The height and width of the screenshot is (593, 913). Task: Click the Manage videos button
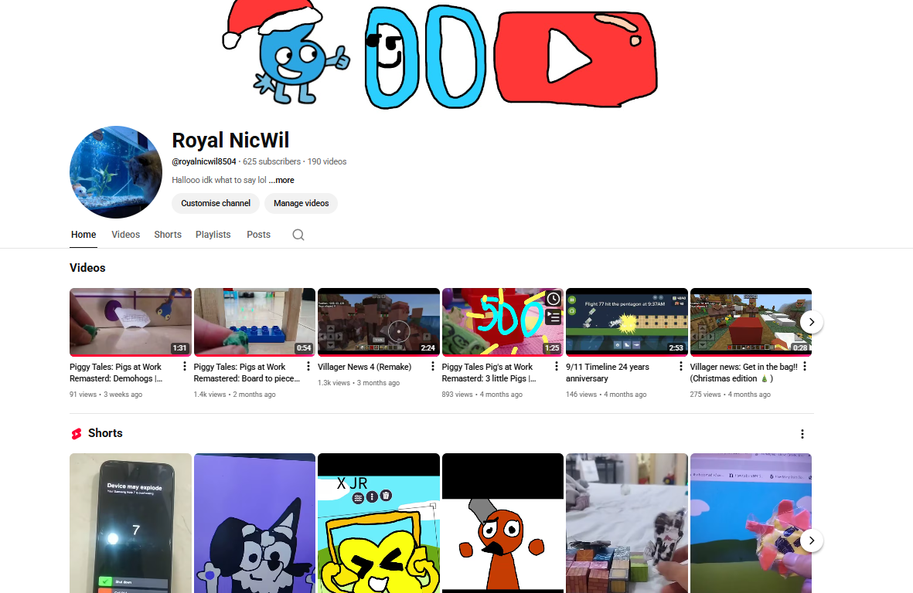click(x=301, y=204)
